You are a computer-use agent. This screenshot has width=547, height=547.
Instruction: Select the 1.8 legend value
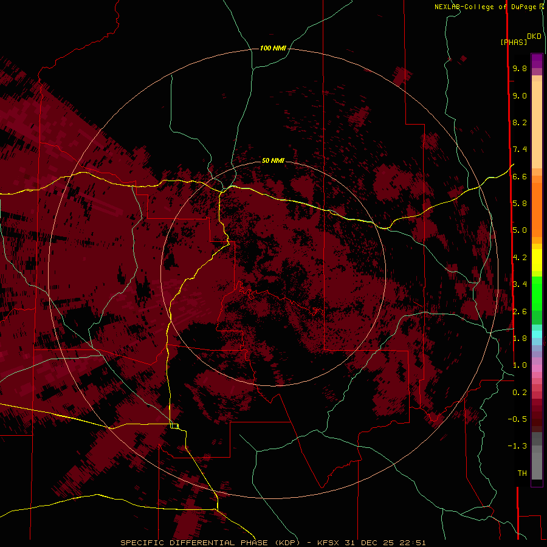coord(520,339)
